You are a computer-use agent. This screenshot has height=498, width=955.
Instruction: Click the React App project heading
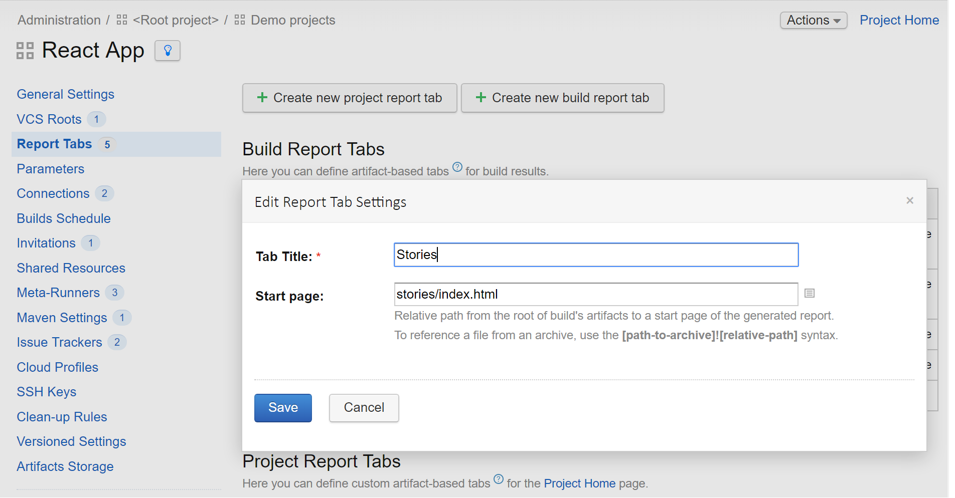tap(93, 51)
